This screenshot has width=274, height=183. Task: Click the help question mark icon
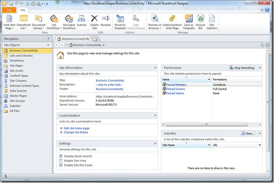(x=267, y=10)
